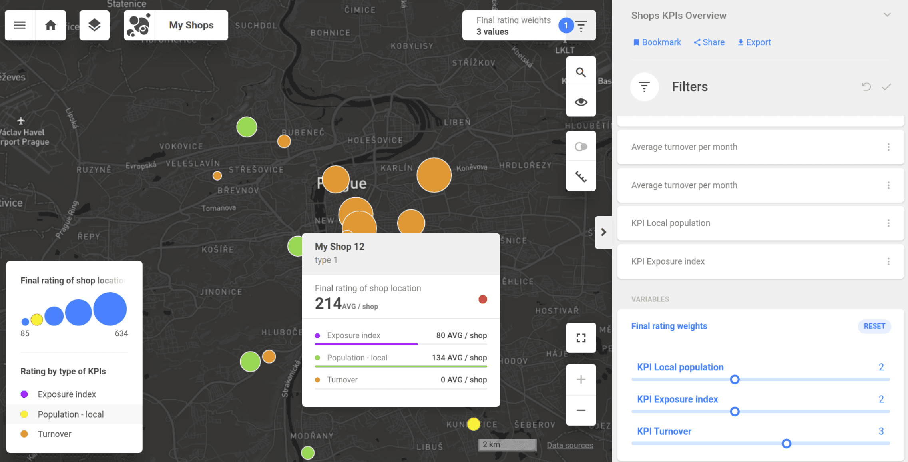Open the hamburger menu
This screenshot has height=462, width=908.
point(19,25)
